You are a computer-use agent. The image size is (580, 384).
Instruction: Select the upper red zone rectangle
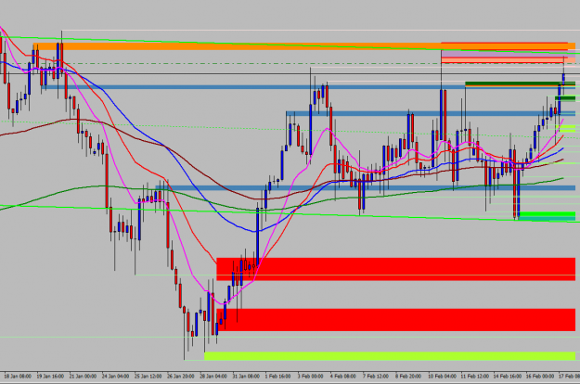coord(395,269)
